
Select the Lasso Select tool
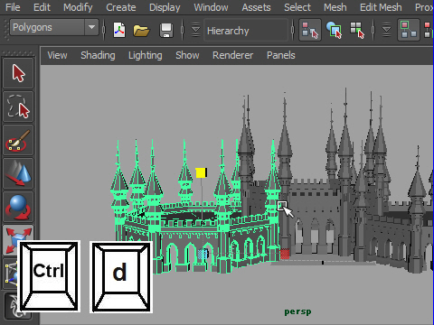(18, 107)
